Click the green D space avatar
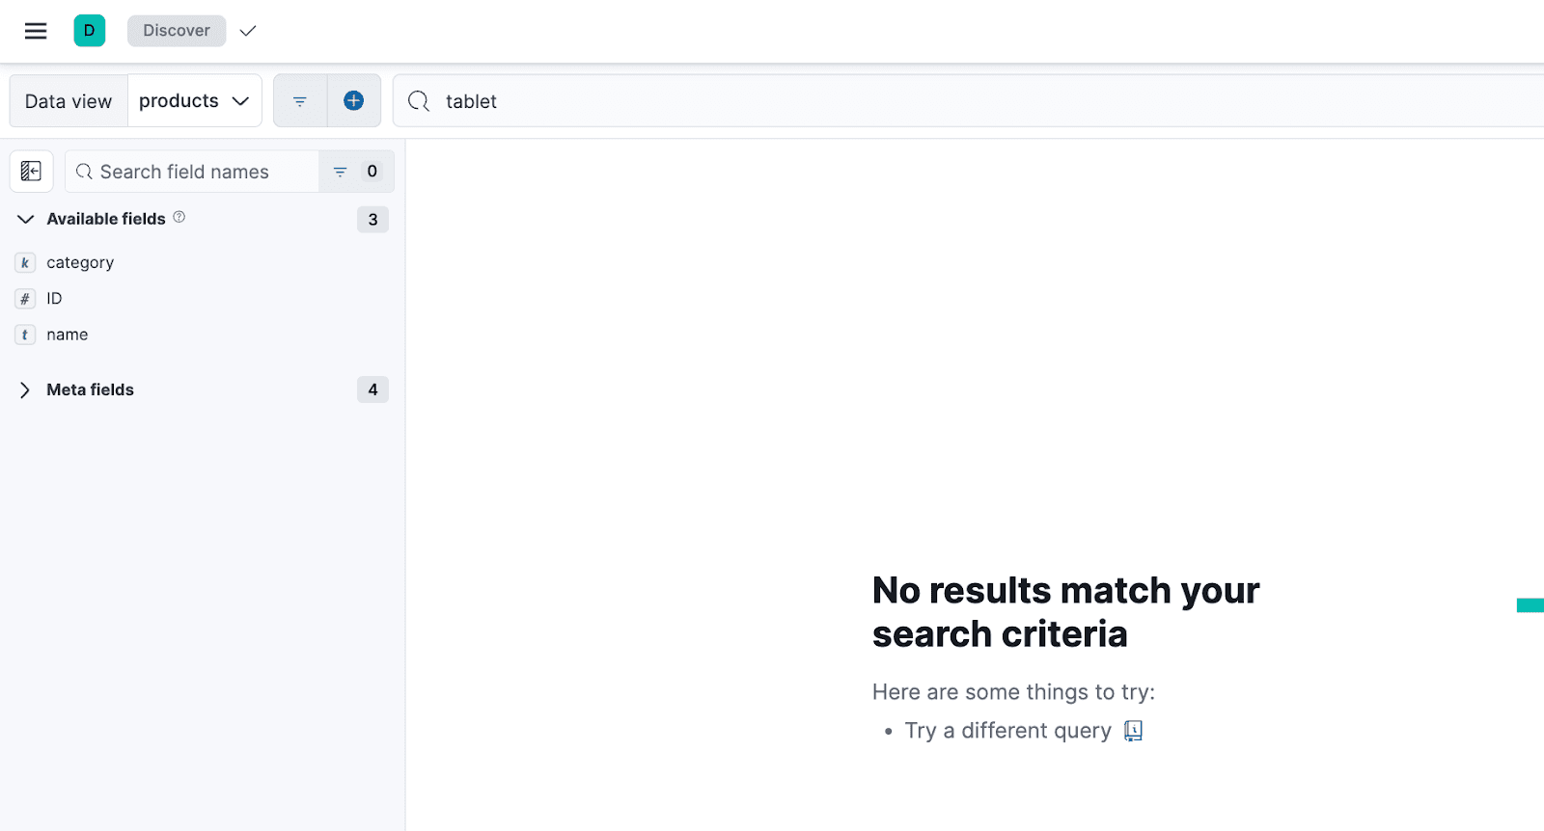 pos(89,31)
